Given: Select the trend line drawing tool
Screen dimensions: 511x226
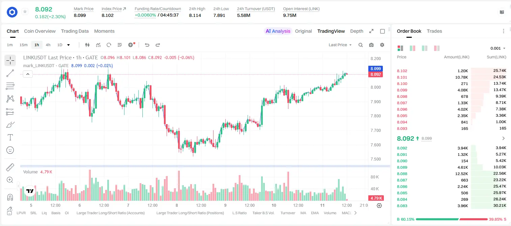Looking at the screenshot, I should click(x=10, y=73).
